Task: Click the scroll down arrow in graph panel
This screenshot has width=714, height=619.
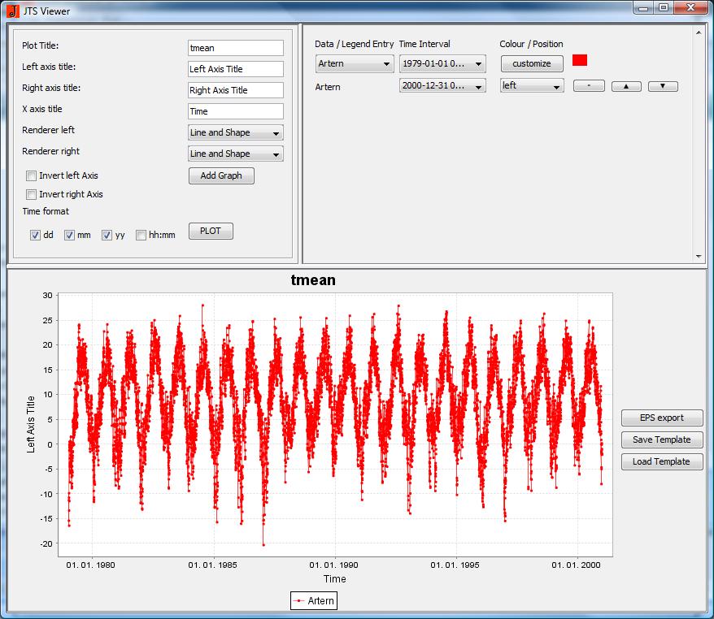Action: [698, 257]
